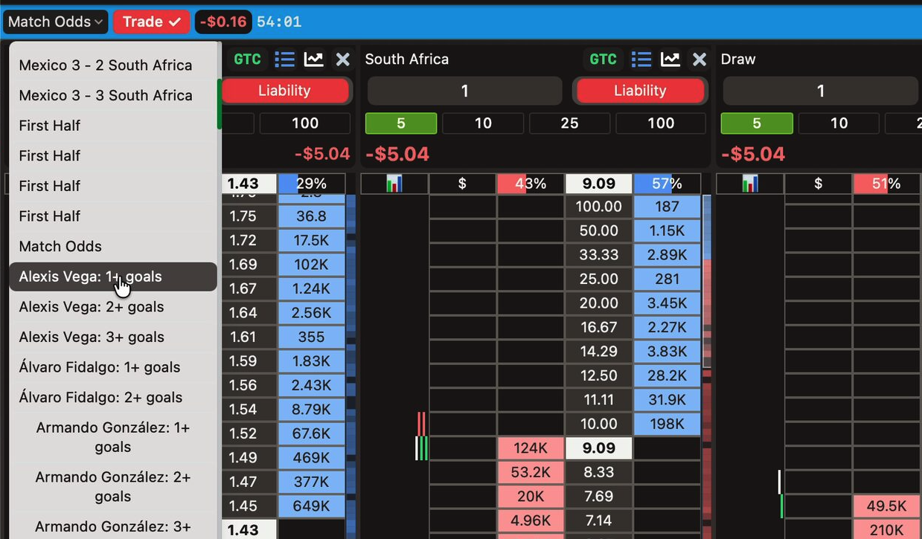Select stake 5 in South Africa ladder
The height and width of the screenshot is (539, 922).
[x=401, y=123]
